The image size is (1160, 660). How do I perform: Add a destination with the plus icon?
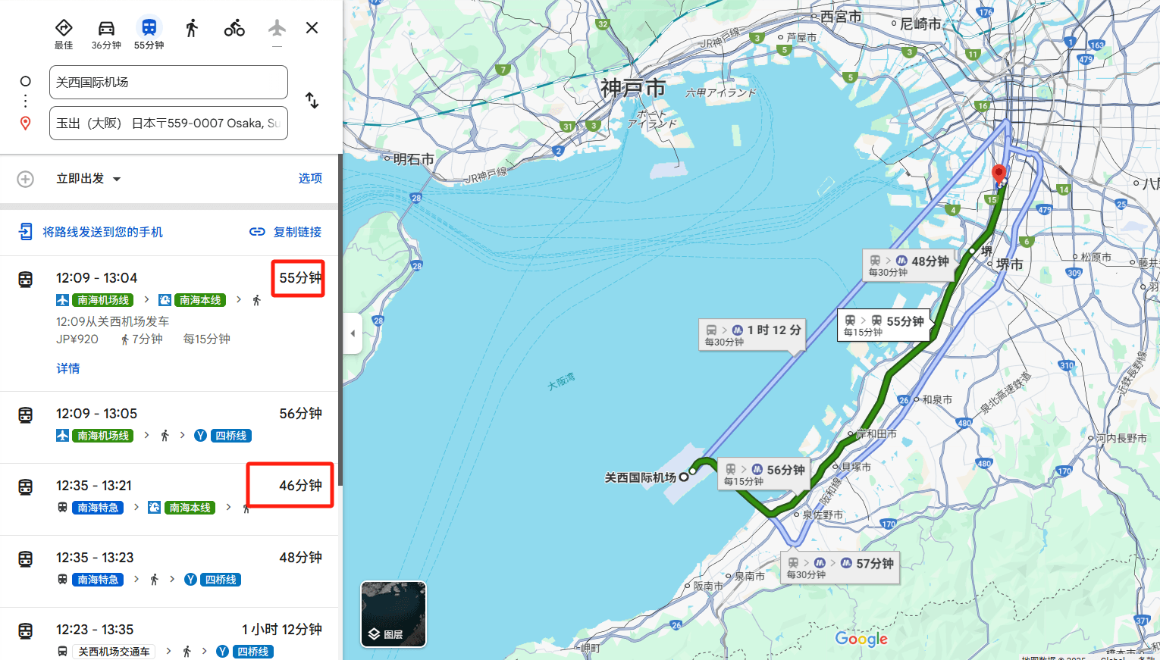click(x=26, y=179)
